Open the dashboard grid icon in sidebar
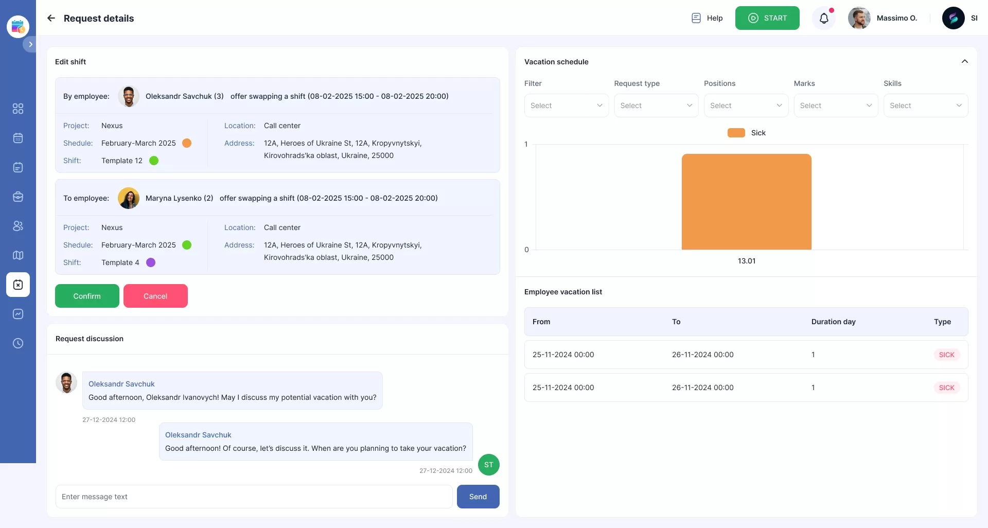Viewport: 988px width, 528px height. [x=18, y=109]
